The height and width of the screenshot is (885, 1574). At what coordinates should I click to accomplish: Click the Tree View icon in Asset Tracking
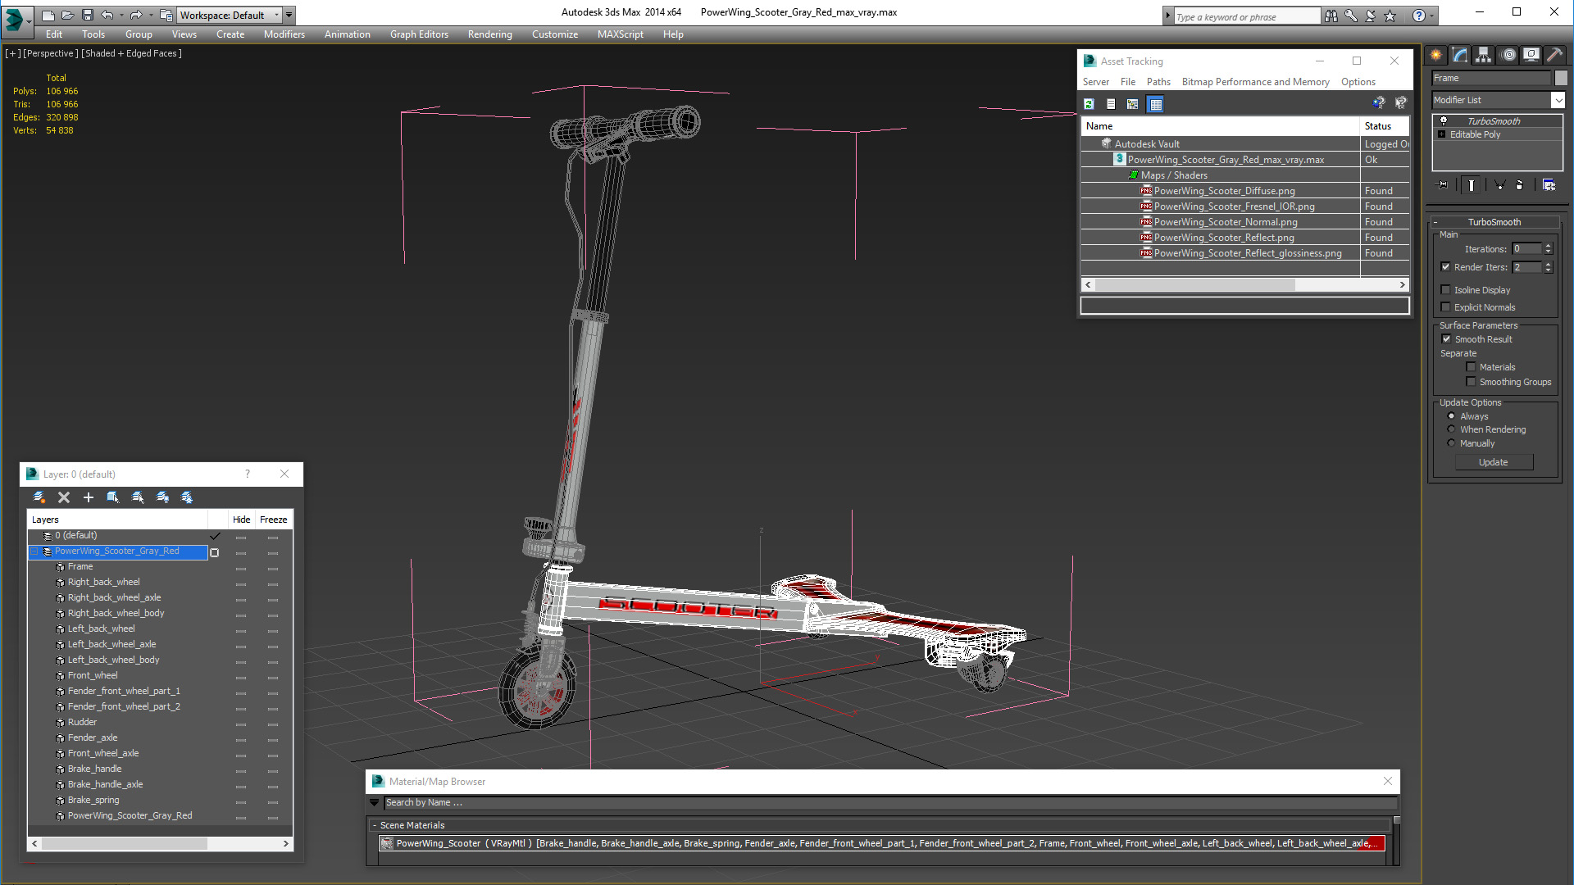click(1133, 104)
